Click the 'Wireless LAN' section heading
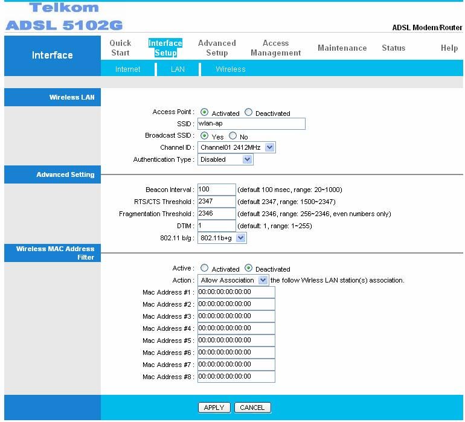This screenshot has height=422, width=465. tap(72, 97)
